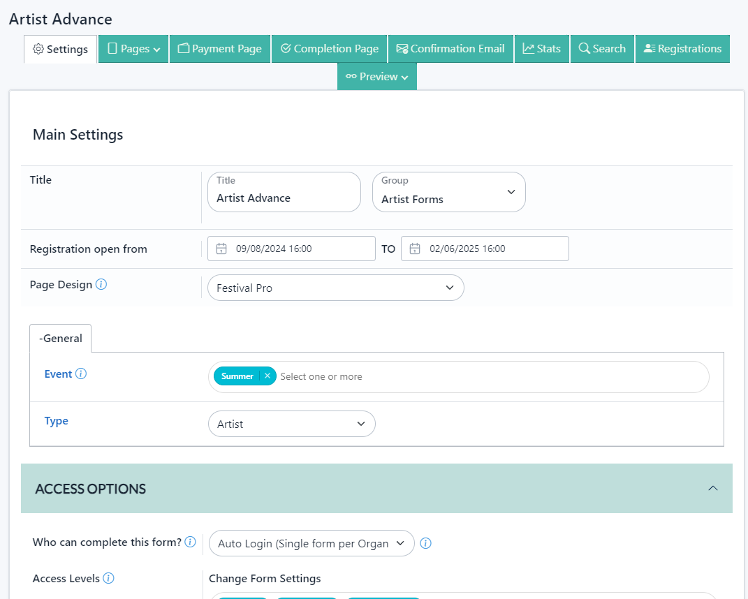Click info icon right of Auto Login dropdown
The width and height of the screenshot is (748, 599).
(425, 543)
